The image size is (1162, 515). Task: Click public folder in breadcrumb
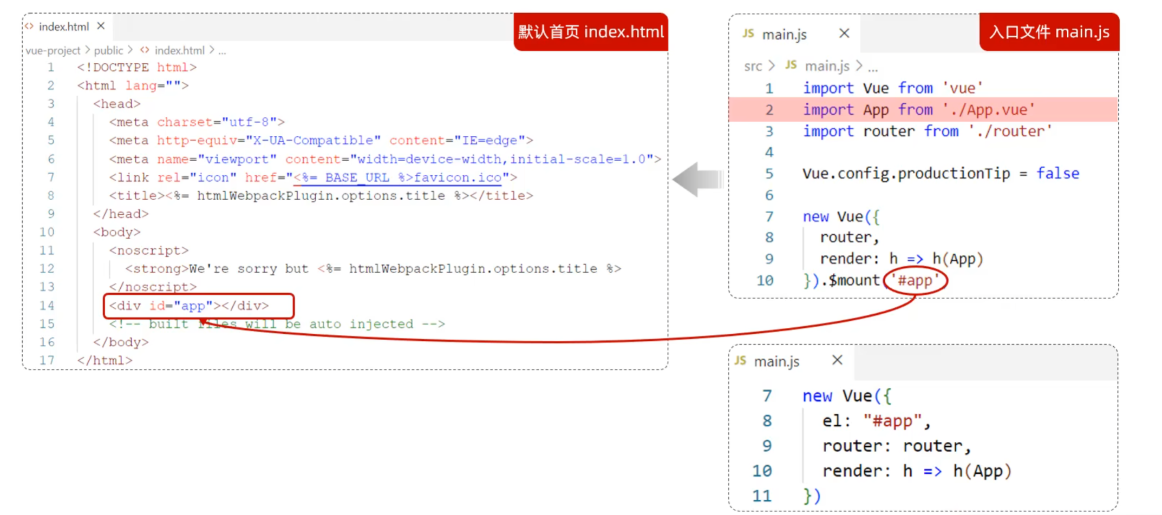point(108,50)
